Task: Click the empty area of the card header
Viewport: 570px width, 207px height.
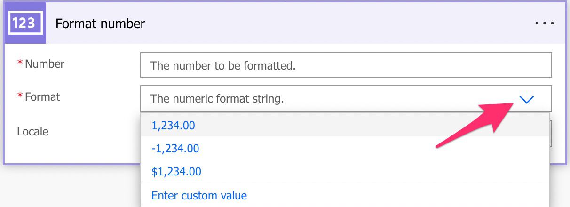Action: coord(339,23)
